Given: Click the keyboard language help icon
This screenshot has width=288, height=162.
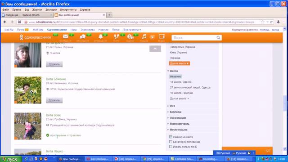Looking at the screenshot, I should [x=249, y=153].
